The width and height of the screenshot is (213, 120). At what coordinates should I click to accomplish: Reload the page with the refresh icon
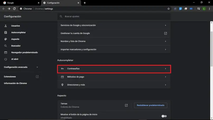coord(14,9)
